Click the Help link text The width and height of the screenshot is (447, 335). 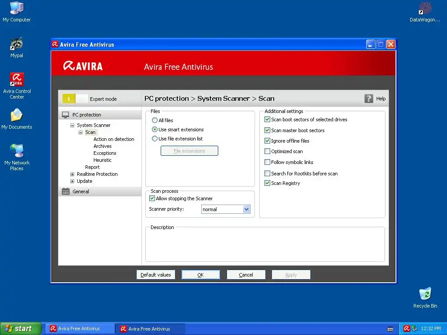point(381,99)
